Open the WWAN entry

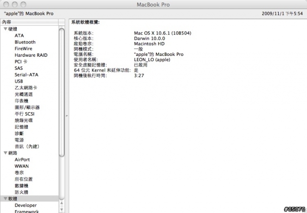point(22,166)
